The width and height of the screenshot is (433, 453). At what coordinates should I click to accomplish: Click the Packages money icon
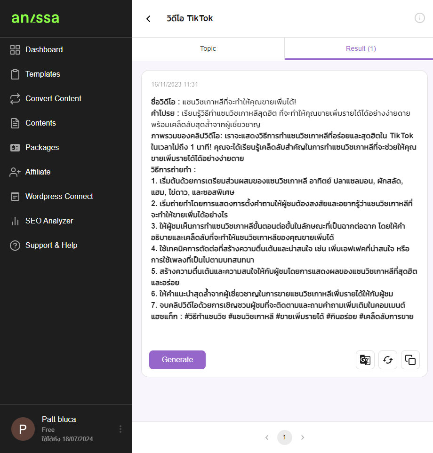pyautogui.click(x=15, y=148)
